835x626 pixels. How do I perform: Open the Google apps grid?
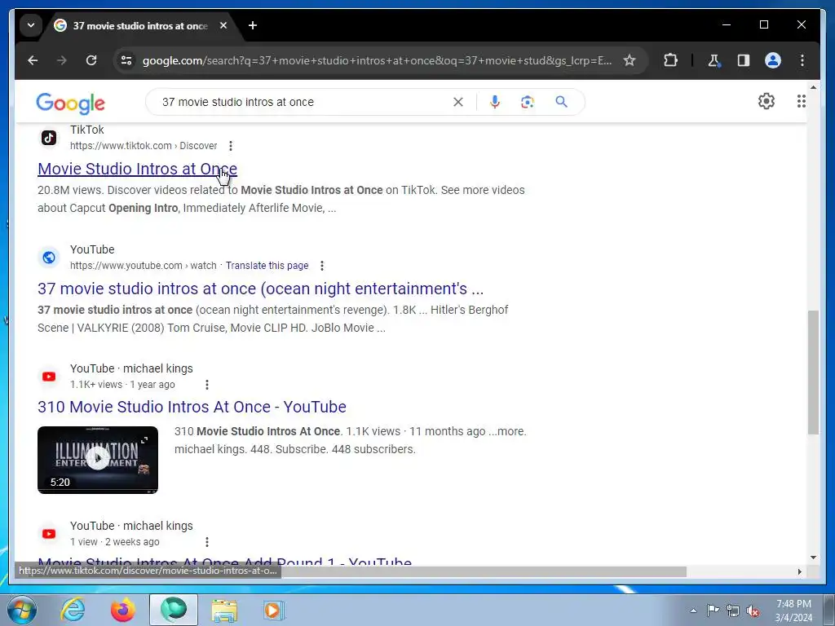(x=801, y=101)
